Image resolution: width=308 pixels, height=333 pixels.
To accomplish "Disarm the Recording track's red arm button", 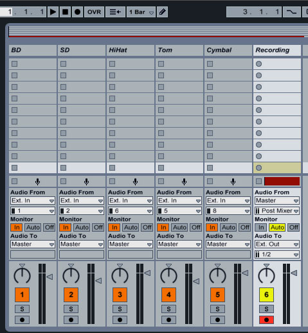I will click(x=266, y=320).
